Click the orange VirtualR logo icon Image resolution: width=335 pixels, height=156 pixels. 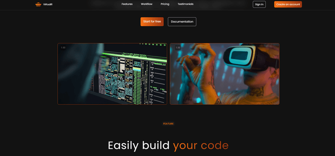[x=38, y=4]
